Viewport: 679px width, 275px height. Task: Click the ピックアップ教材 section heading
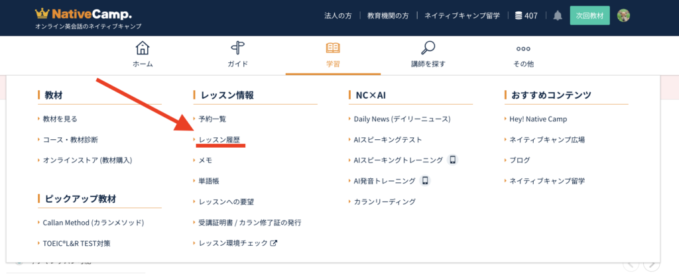click(x=80, y=199)
